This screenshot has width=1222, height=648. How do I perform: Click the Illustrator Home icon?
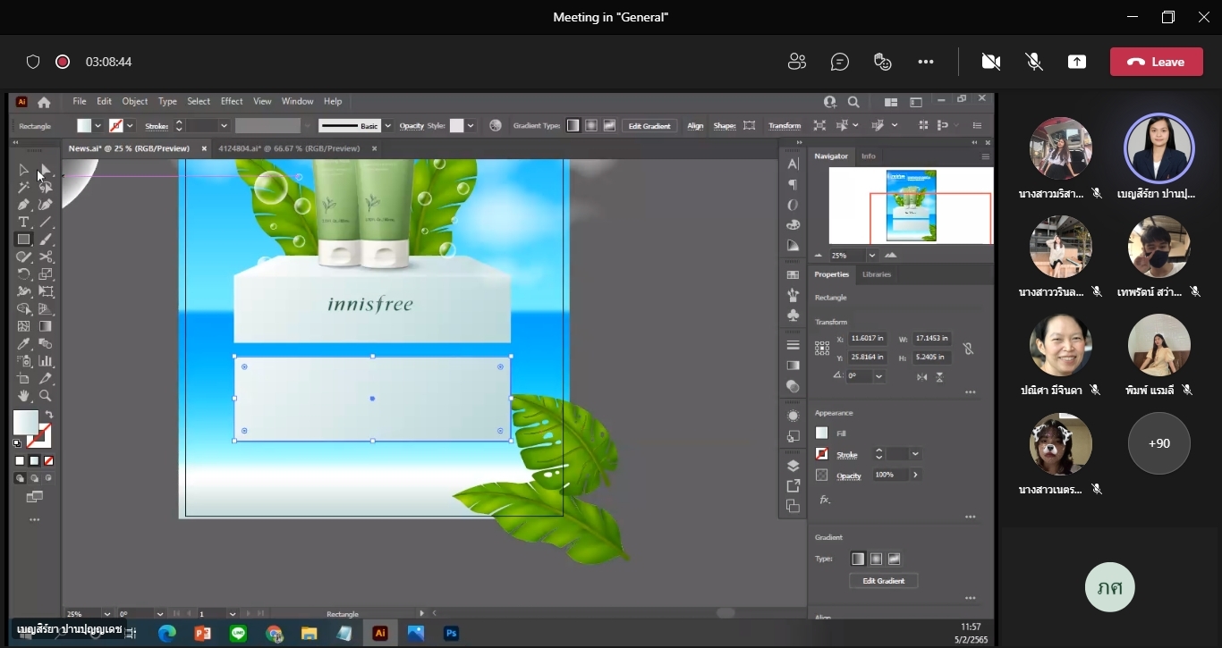click(x=44, y=102)
